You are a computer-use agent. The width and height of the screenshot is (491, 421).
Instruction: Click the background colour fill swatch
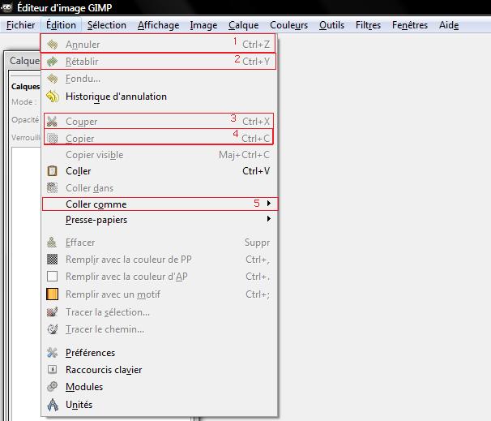pyautogui.click(x=53, y=277)
